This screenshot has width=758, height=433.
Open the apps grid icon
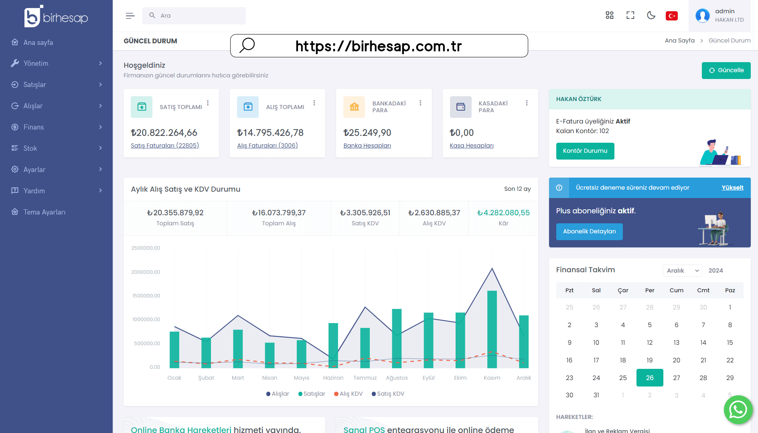pyautogui.click(x=610, y=15)
